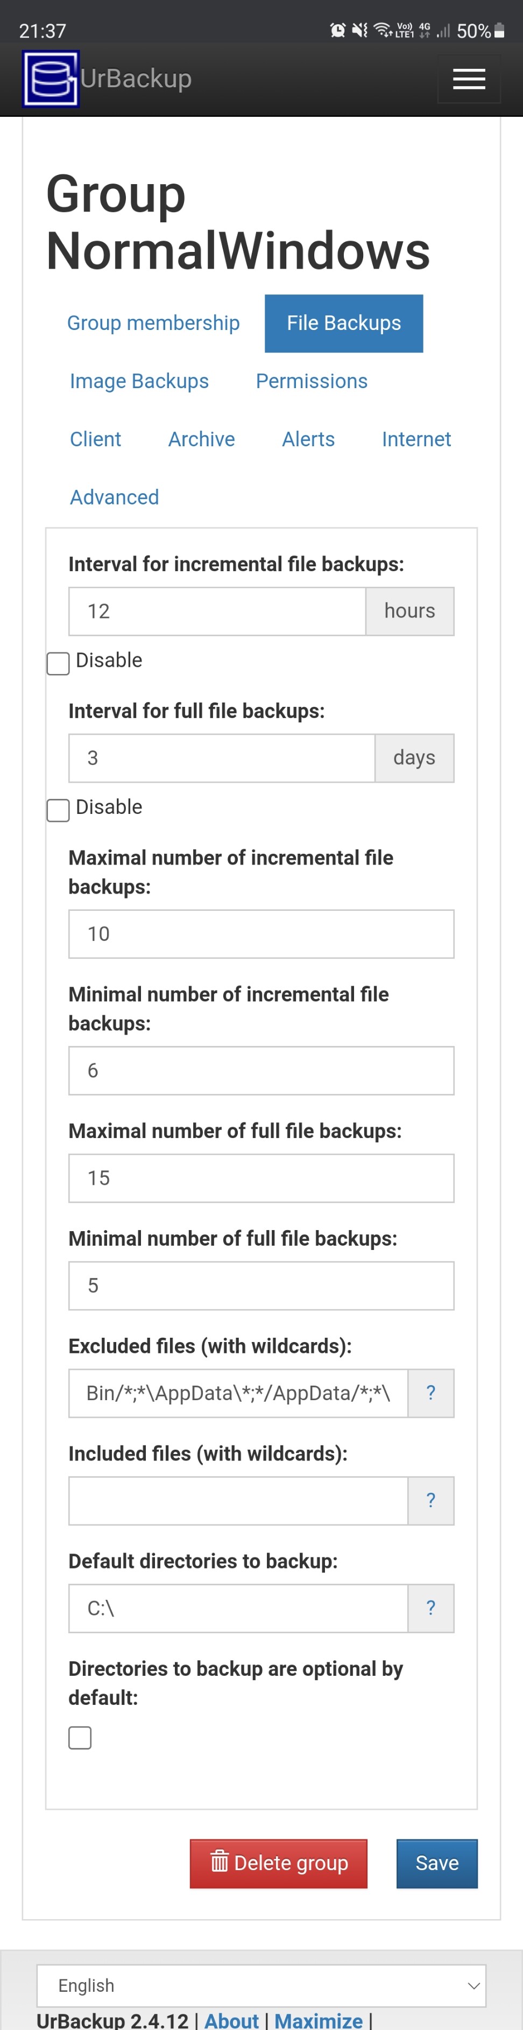Viewport: 523px width, 2030px height.
Task: Click help icon for Excluded files
Action: click(431, 1393)
